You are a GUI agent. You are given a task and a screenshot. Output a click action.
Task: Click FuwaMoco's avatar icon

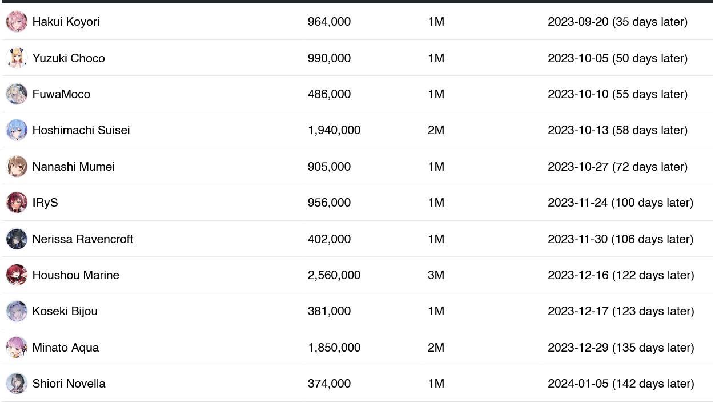pos(17,94)
